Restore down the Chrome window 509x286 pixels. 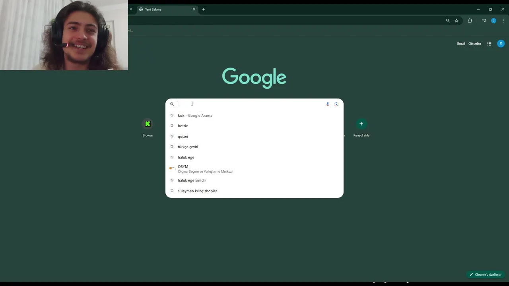pyautogui.click(x=491, y=9)
